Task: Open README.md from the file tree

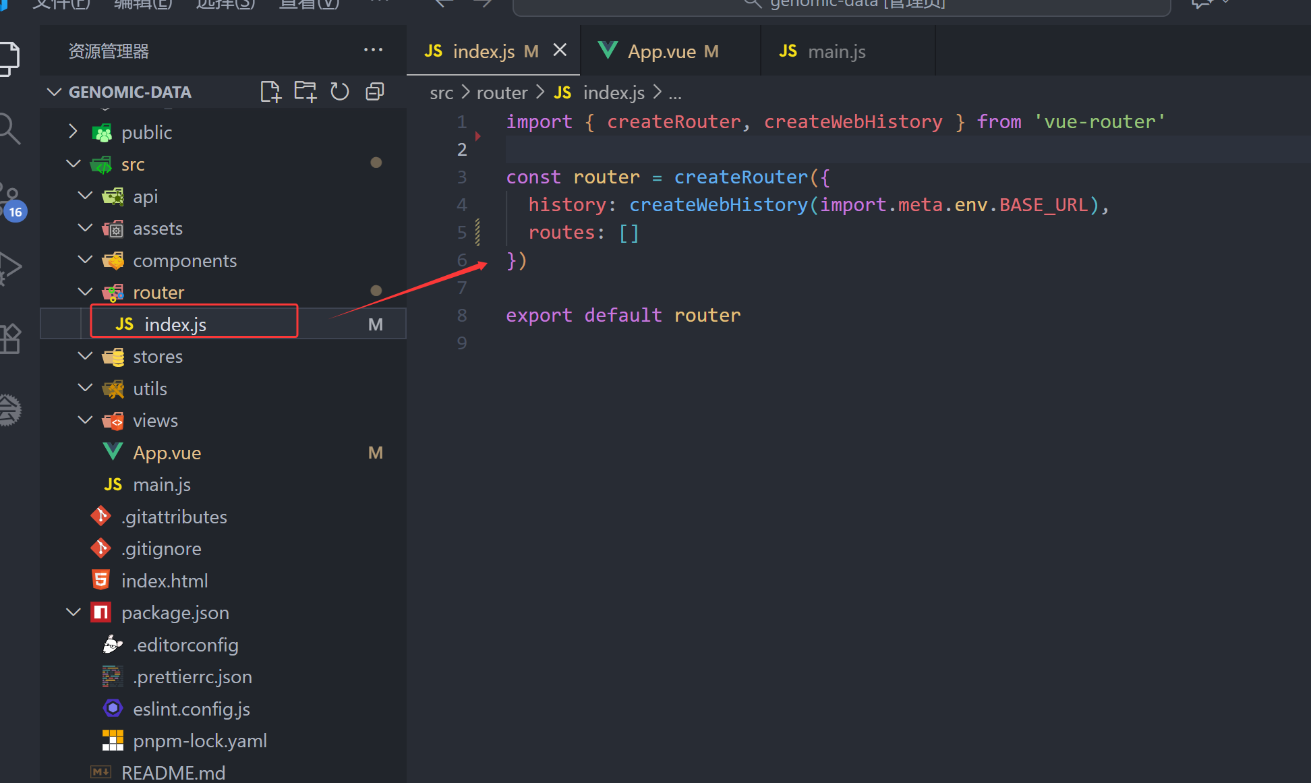Action: [173, 773]
